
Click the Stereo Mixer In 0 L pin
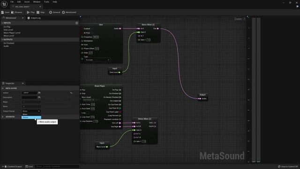[134, 123]
